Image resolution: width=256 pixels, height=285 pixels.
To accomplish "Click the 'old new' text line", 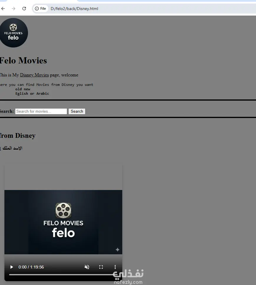I will pyautogui.click(x=23, y=89).
